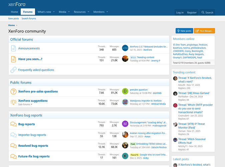This screenshot has width=225, height=167.
Task: Open XenForo 2.3.7 Released thread
Action: (149, 47)
